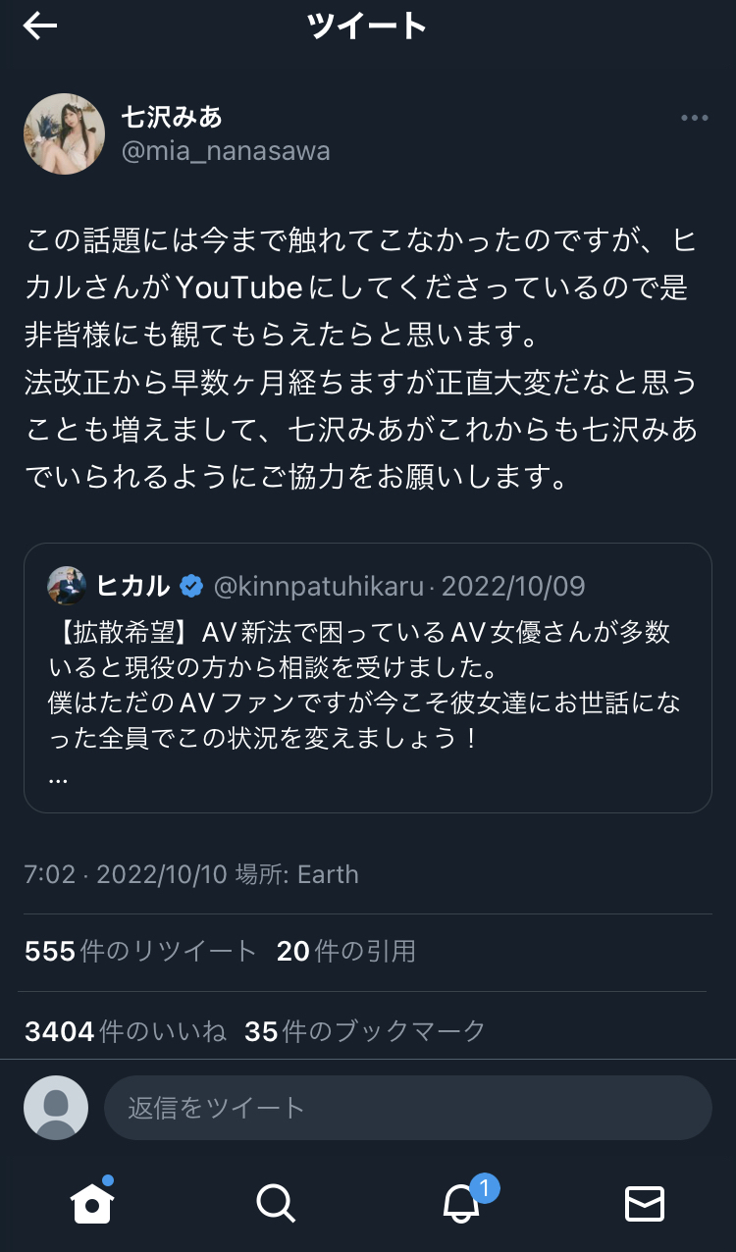The width and height of the screenshot is (736, 1252).
Task: Open the 35 bookmarks count
Action: (x=365, y=1031)
